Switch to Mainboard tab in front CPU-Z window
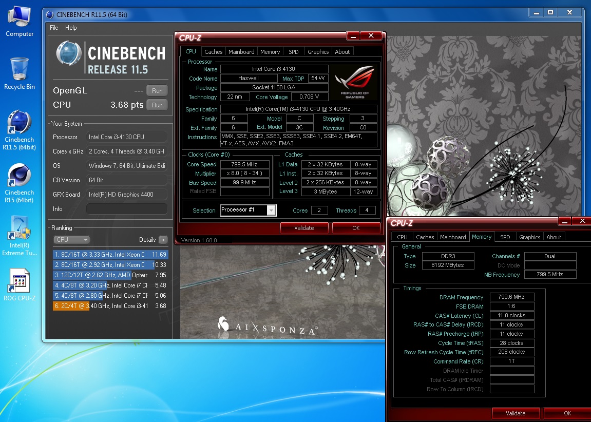The image size is (591, 422). 242,52
